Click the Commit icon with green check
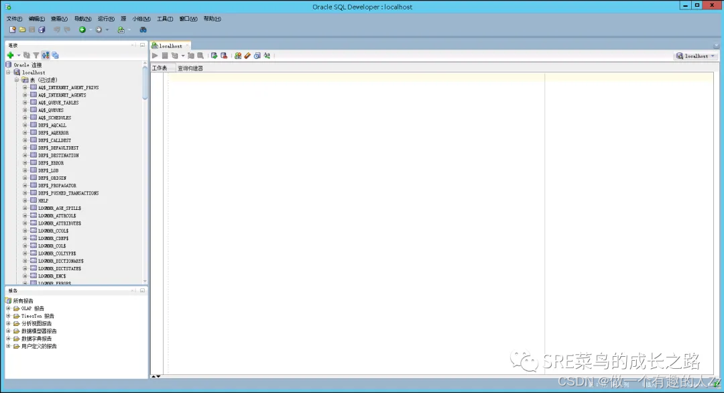Viewport: 724px width, 393px height. [x=215, y=56]
